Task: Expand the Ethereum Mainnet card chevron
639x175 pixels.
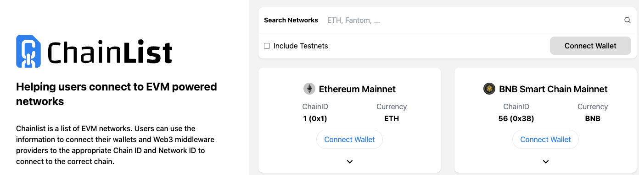Action: [350, 161]
